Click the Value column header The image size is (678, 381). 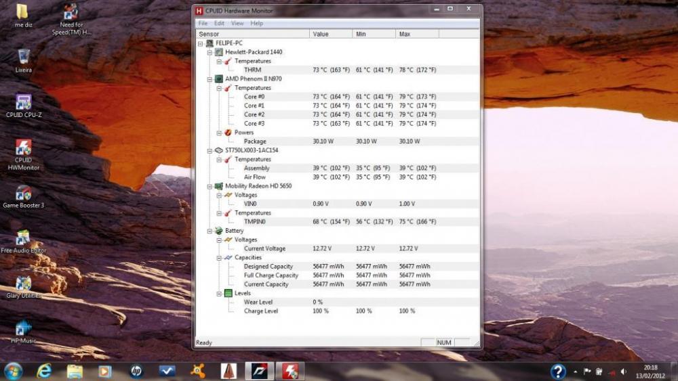[331, 34]
